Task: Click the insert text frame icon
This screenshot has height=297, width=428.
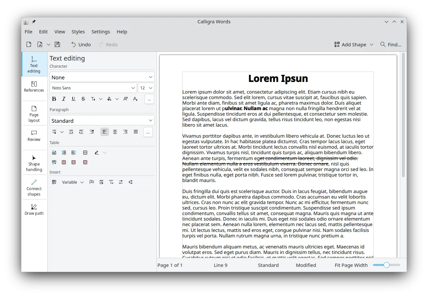Action: [x=111, y=182]
